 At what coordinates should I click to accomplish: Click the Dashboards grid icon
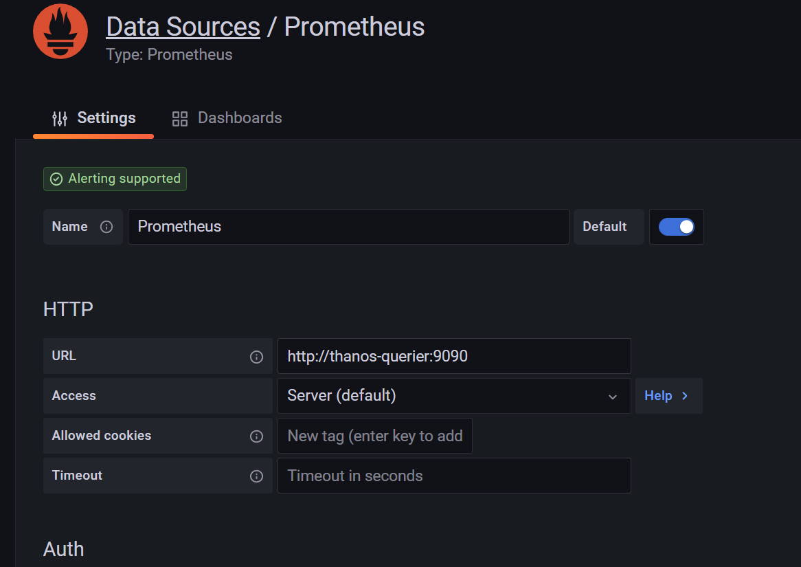tap(180, 119)
